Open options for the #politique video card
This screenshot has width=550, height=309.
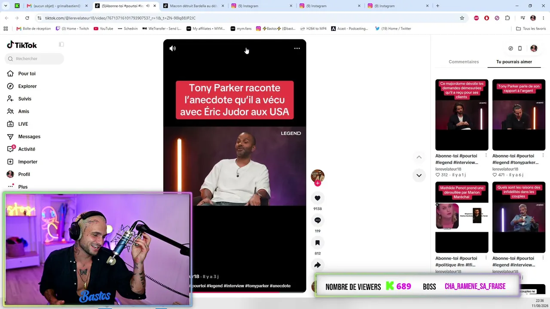click(x=486, y=258)
